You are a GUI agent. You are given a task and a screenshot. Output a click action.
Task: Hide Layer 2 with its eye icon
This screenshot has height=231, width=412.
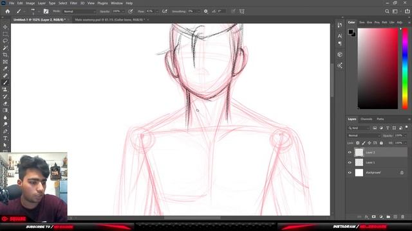click(350, 152)
